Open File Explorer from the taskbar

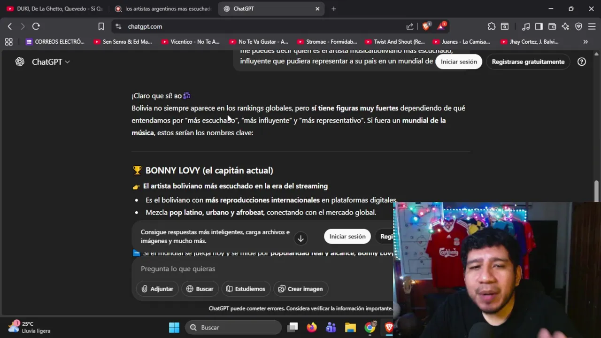click(x=350, y=327)
